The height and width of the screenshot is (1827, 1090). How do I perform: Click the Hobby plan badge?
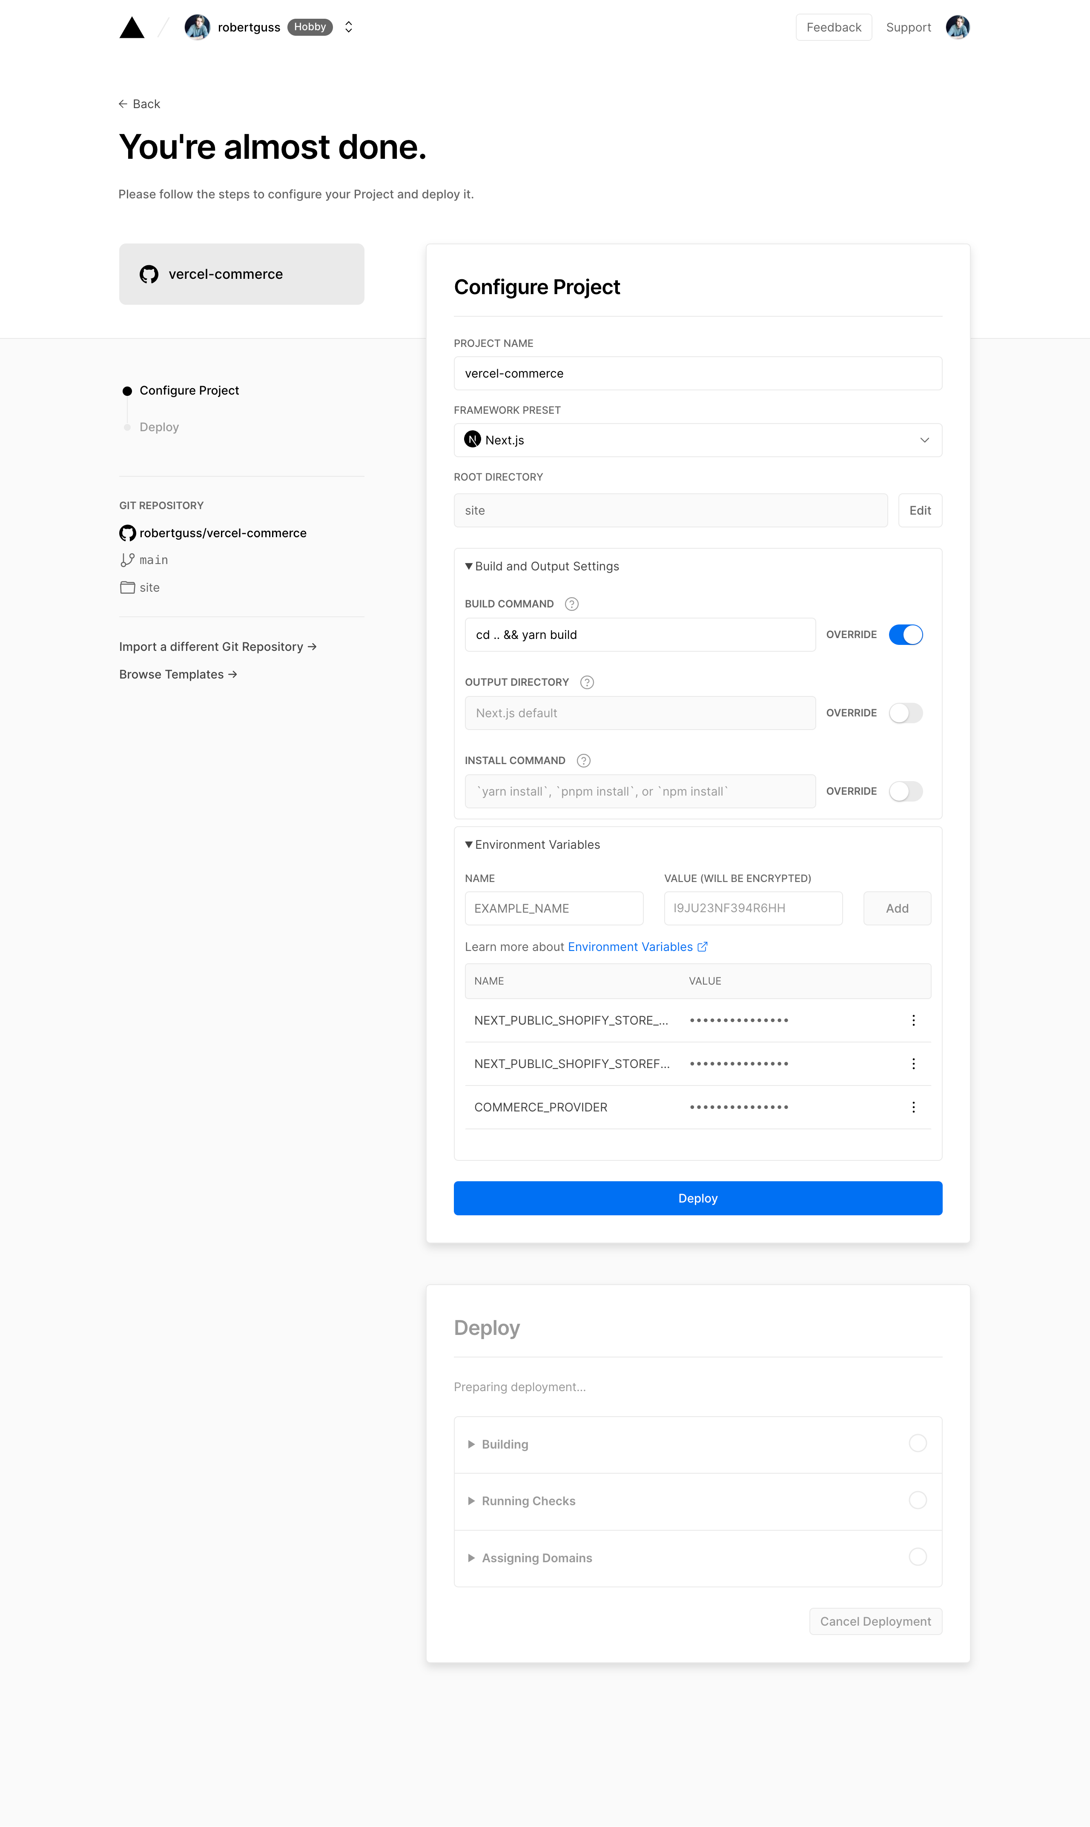pyautogui.click(x=310, y=27)
